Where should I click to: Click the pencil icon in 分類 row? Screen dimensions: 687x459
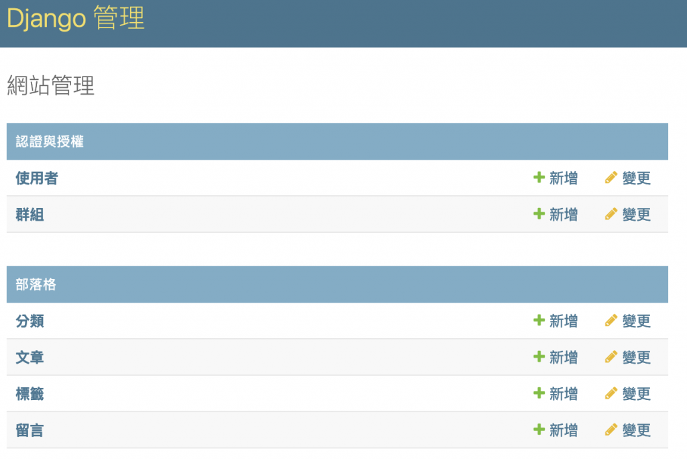pos(611,321)
